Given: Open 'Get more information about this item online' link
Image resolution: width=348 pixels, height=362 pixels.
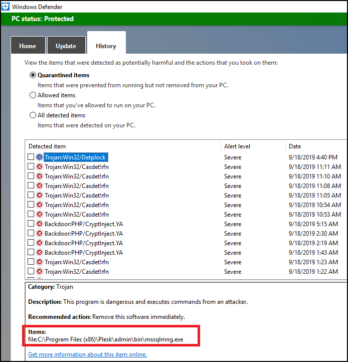Looking at the screenshot, I should [x=87, y=354].
